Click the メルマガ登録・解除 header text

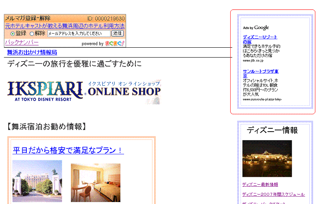(x=28, y=18)
